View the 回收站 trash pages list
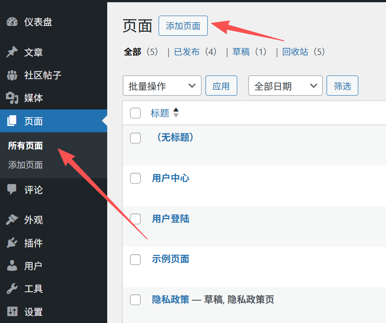This screenshot has height=323, width=386. click(x=295, y=52)
